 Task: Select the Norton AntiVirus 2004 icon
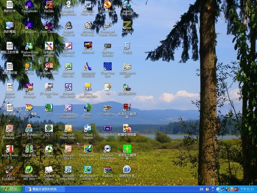(88, 87)
